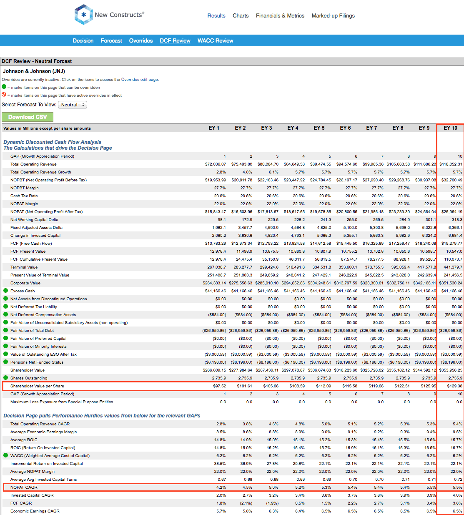Select the 38.5% incremental return cell
Screen dimensions: 464x515
(x=220, y=464)
